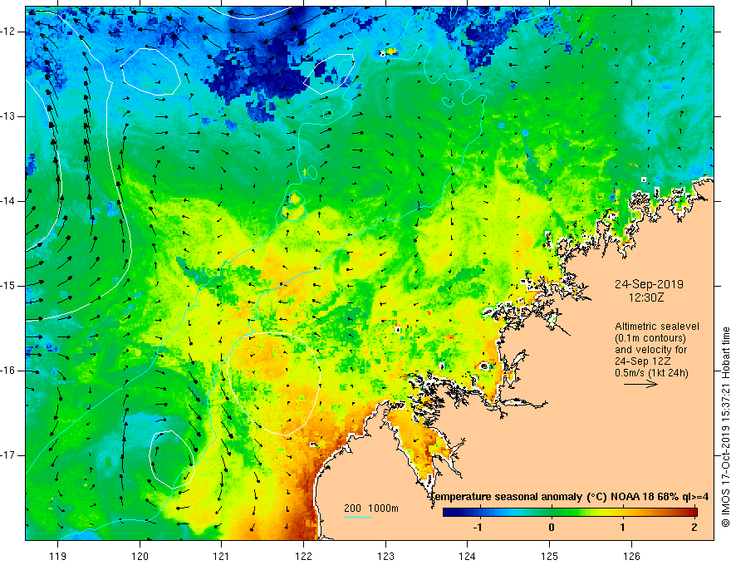
Task: Click the latitude axis label -16
Action: (x=8, y=371)
